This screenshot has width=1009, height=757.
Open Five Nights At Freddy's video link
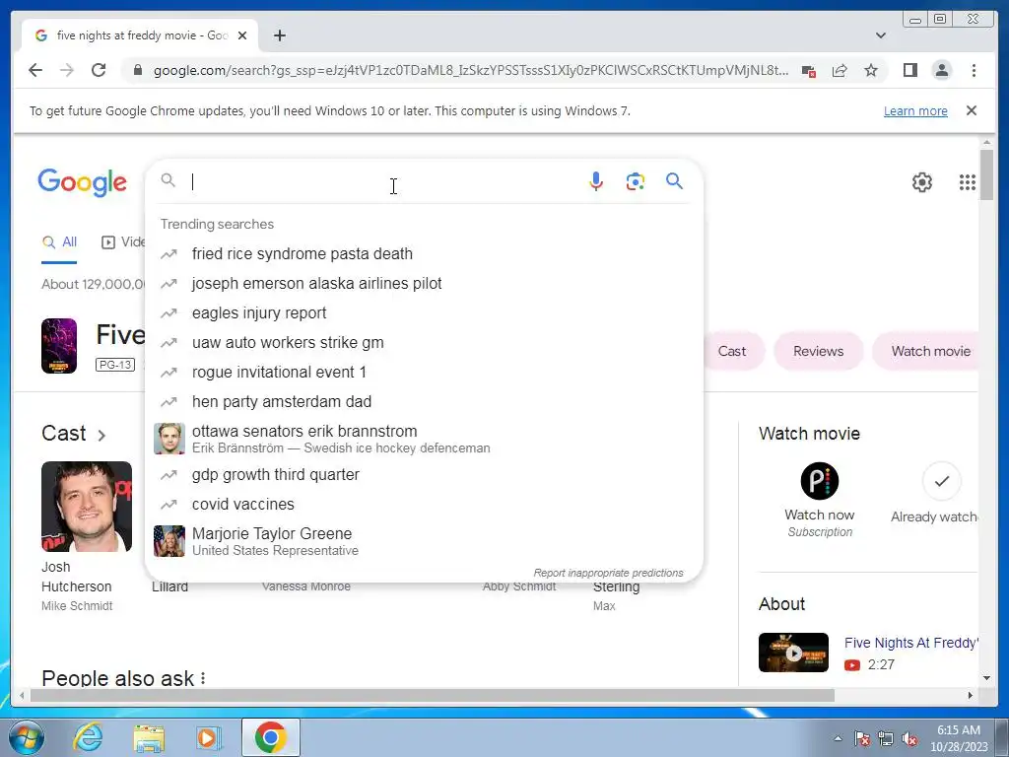[911, 643]
